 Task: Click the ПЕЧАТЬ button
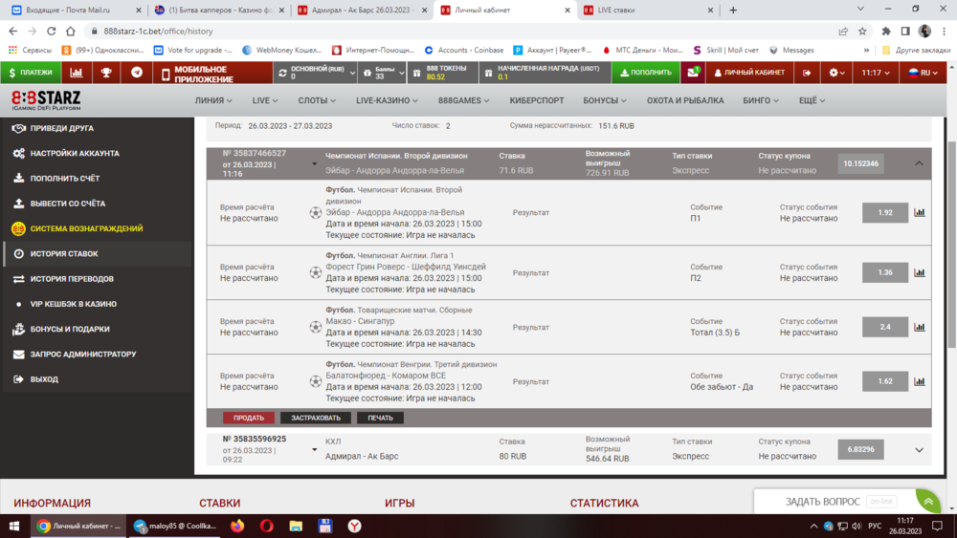click(380, 418)
